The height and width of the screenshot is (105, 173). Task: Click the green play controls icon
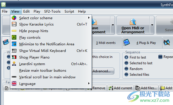click(14, 37)
